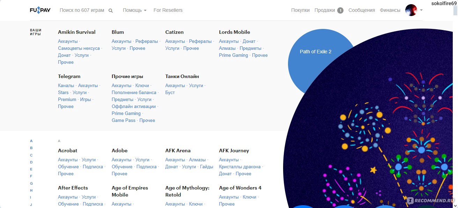Screen dimensions: 458x208
Task: Open Оффлайн активации under Прочие игры
Action: (134, 106)
